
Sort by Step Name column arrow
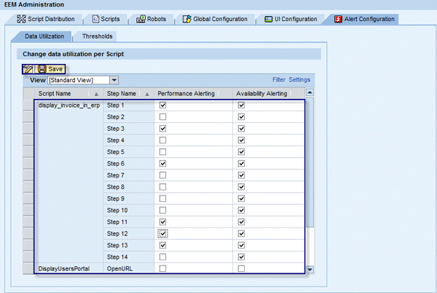tap(147, 95)
